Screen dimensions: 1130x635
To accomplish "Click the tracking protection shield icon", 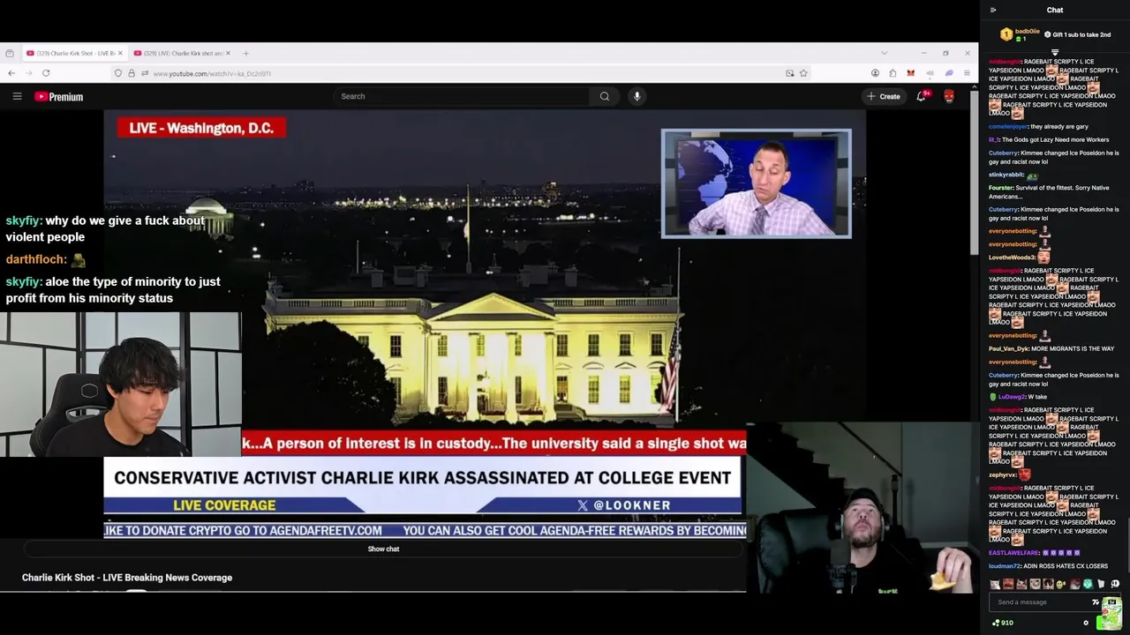I will (117, 73).
